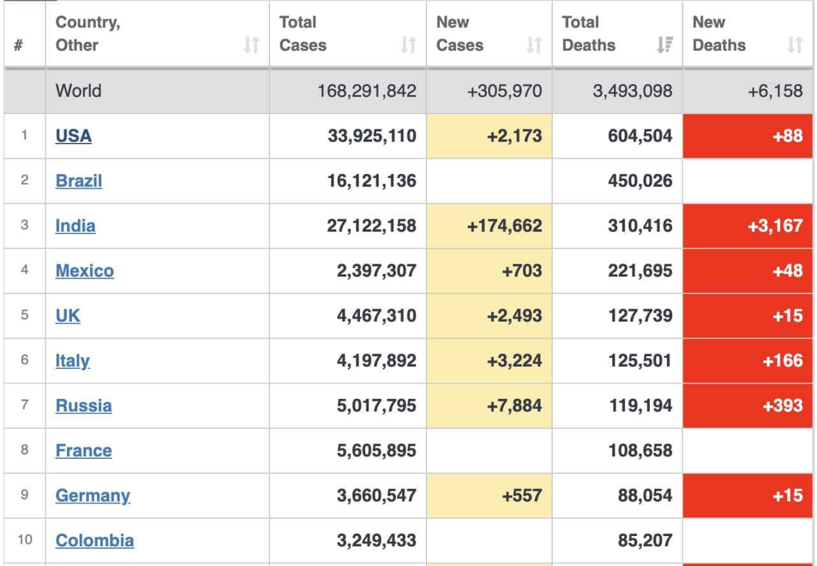Click the New Cases header label
The width and height of the screenshot is (817, 566).
point(460,34)
